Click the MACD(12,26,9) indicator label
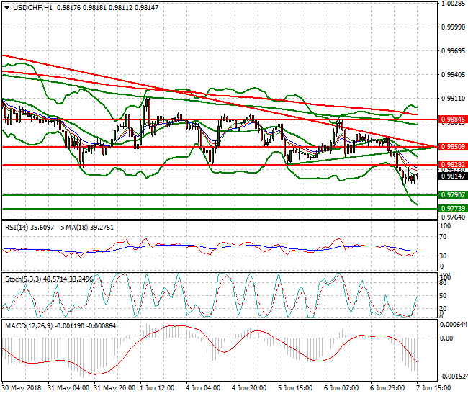This screenshot has width=468, height=396. [x=29, y=326]
